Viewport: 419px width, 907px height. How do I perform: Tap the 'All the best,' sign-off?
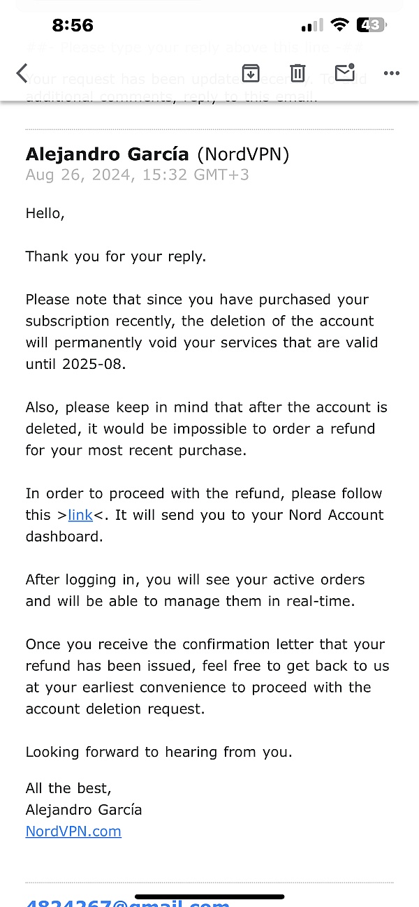pos(68,788)
